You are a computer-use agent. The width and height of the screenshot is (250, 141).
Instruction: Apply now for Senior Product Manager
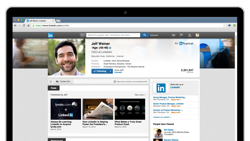coord(176,106)
